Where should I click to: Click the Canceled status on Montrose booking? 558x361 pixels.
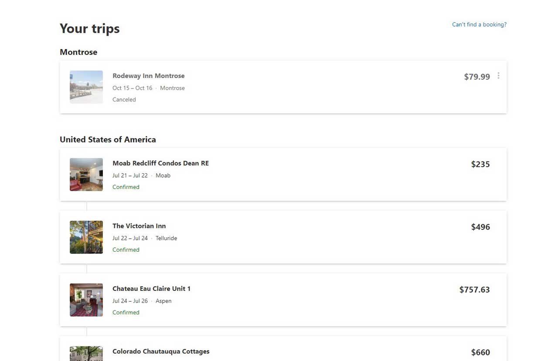tap(124, 99)
